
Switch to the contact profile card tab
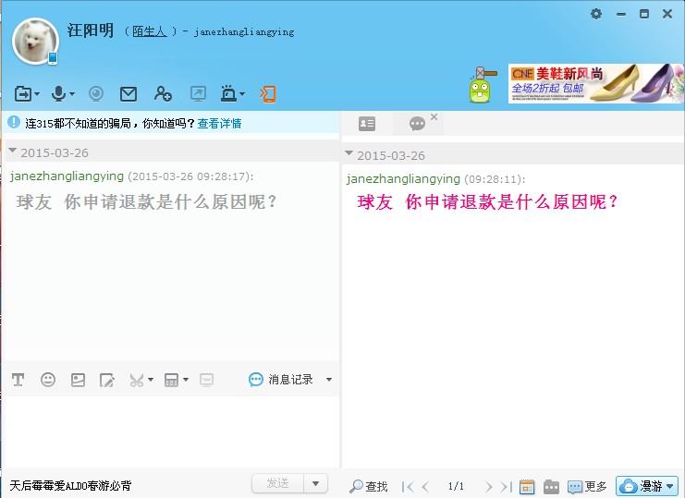click(367, 124)
